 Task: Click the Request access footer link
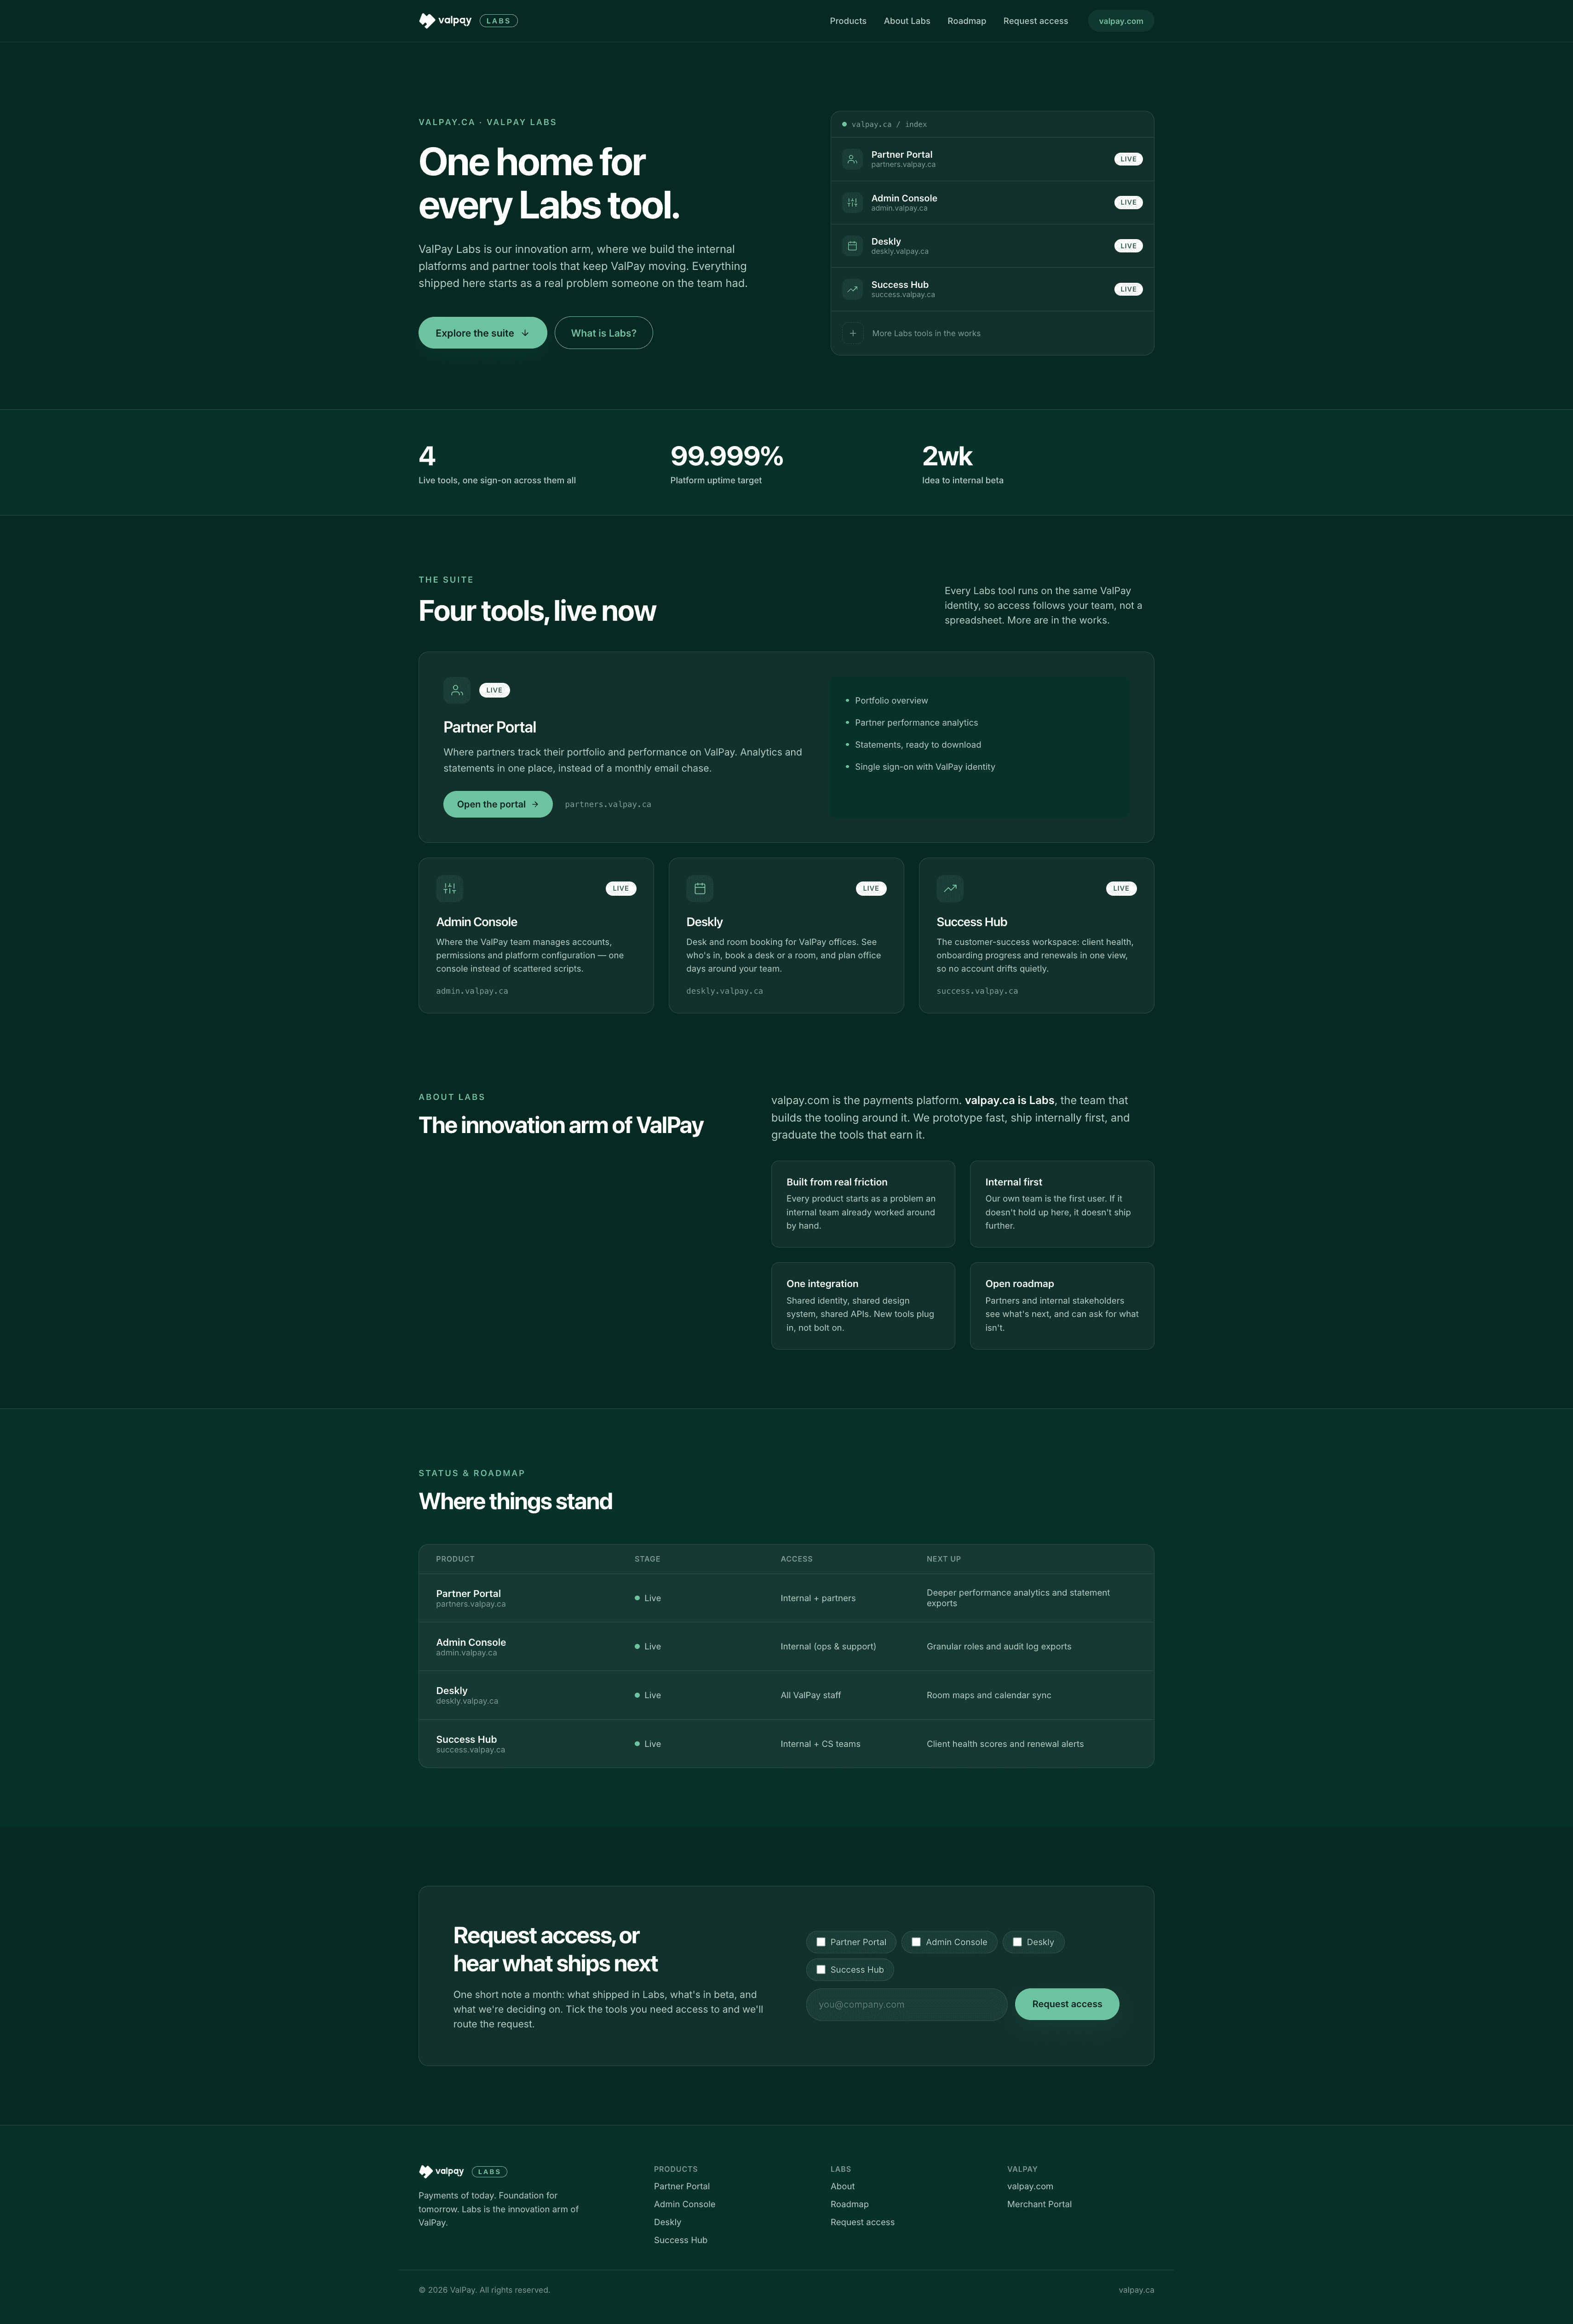[862, 2222]
